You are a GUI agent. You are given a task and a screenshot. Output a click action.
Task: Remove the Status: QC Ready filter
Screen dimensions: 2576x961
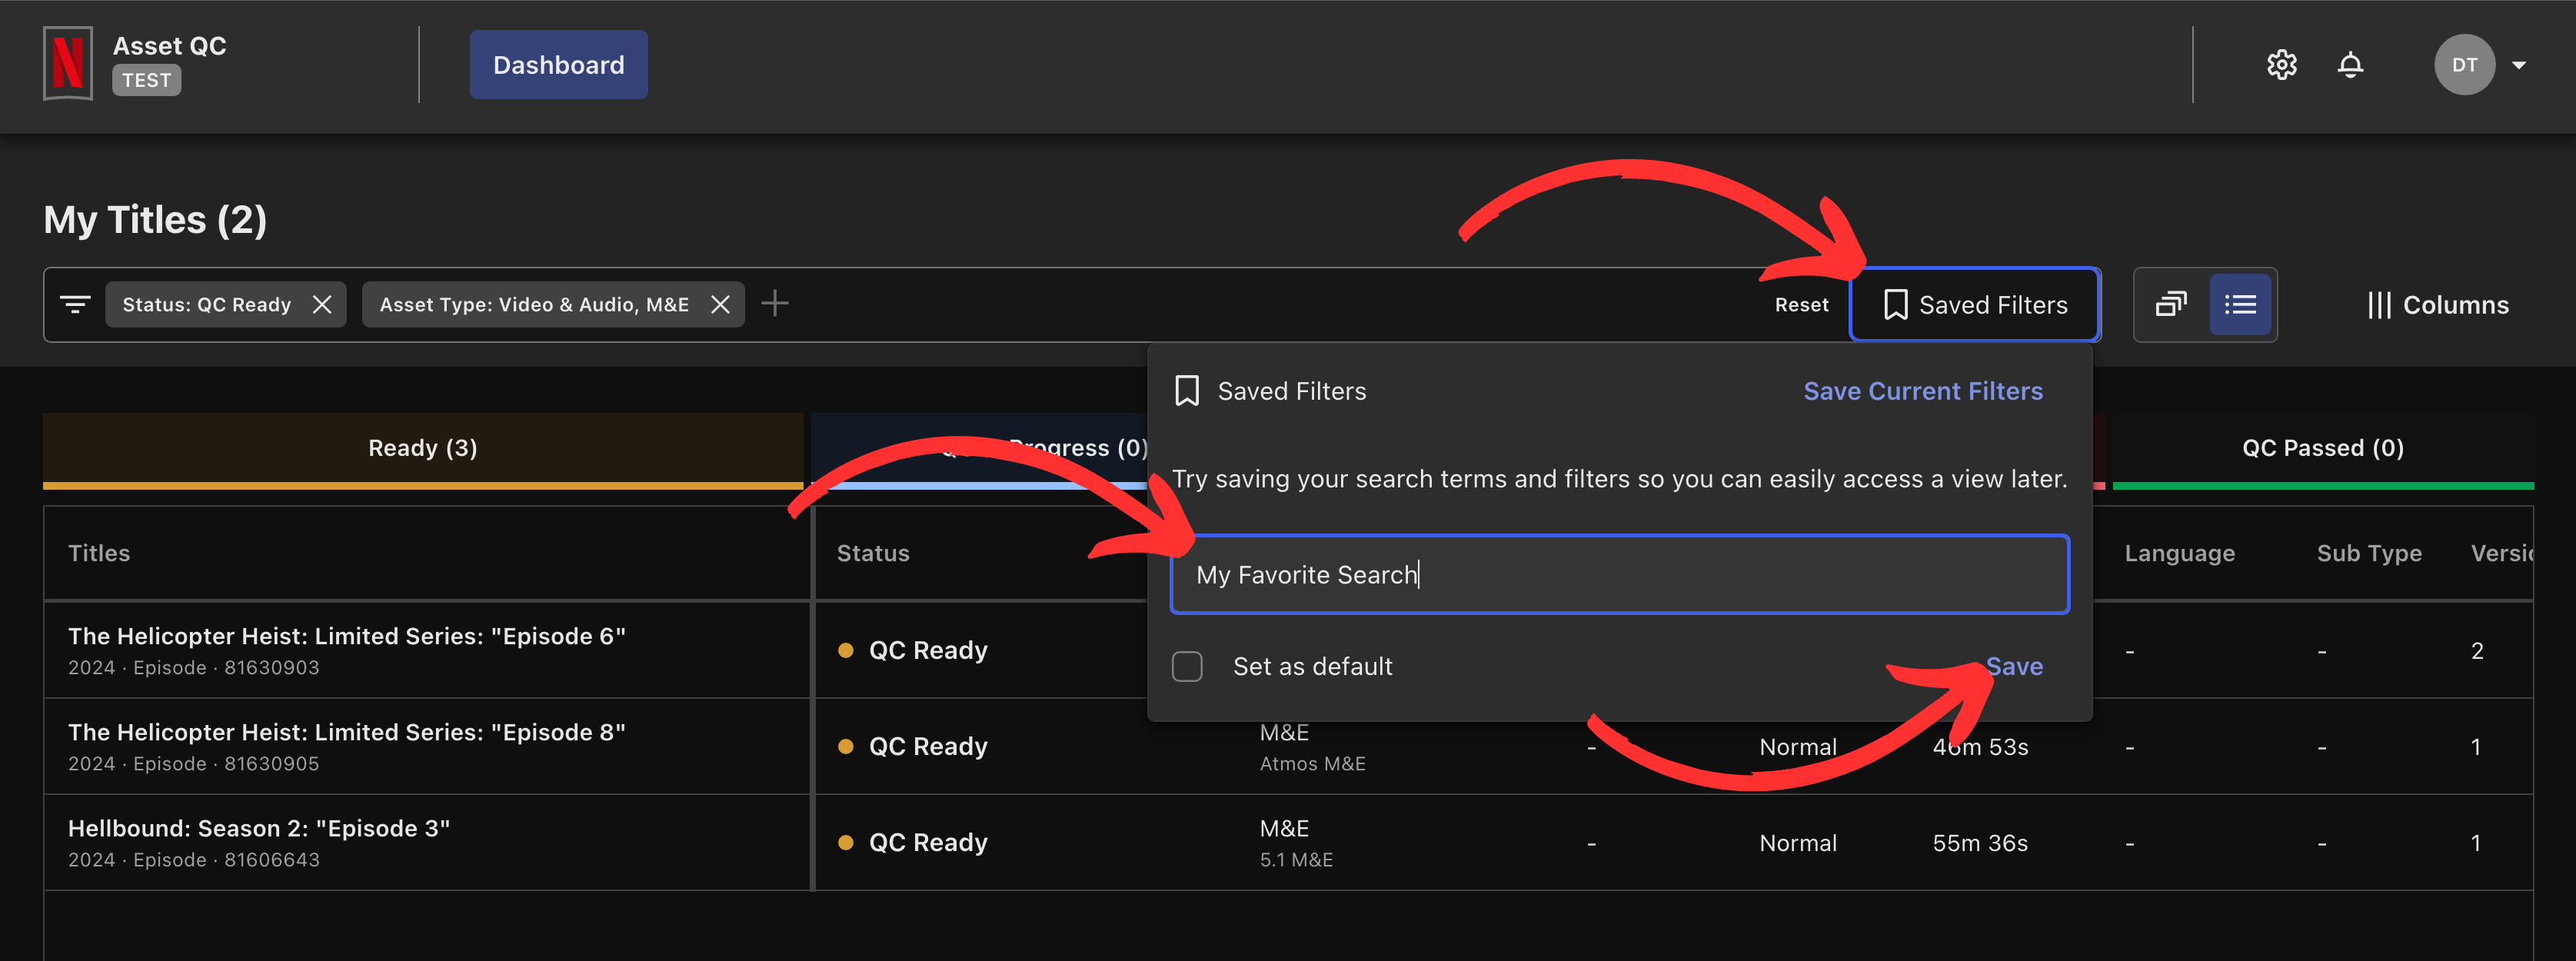point(322,304)
